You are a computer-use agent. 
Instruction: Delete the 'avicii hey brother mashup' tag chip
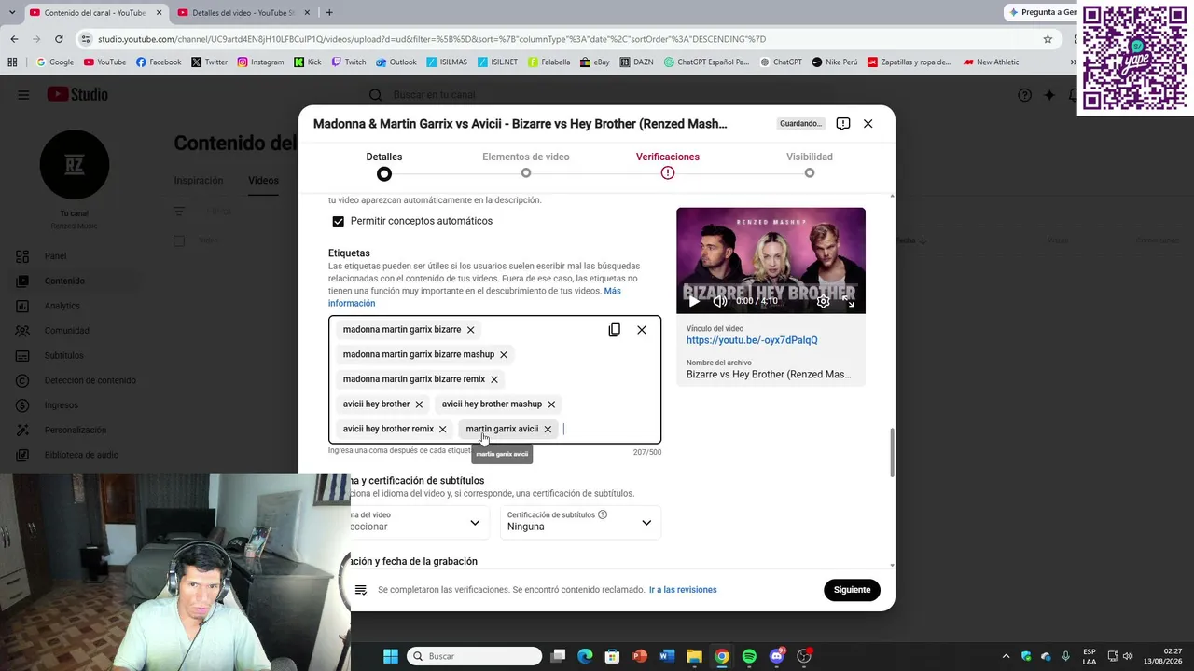pyautogui.click(x=551, y=404)
